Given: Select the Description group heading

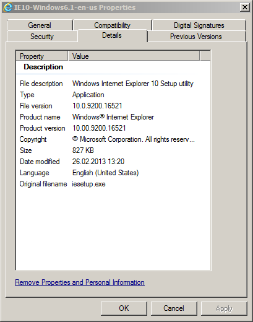Looking at the screenshot, I should (x=43, y=67).
